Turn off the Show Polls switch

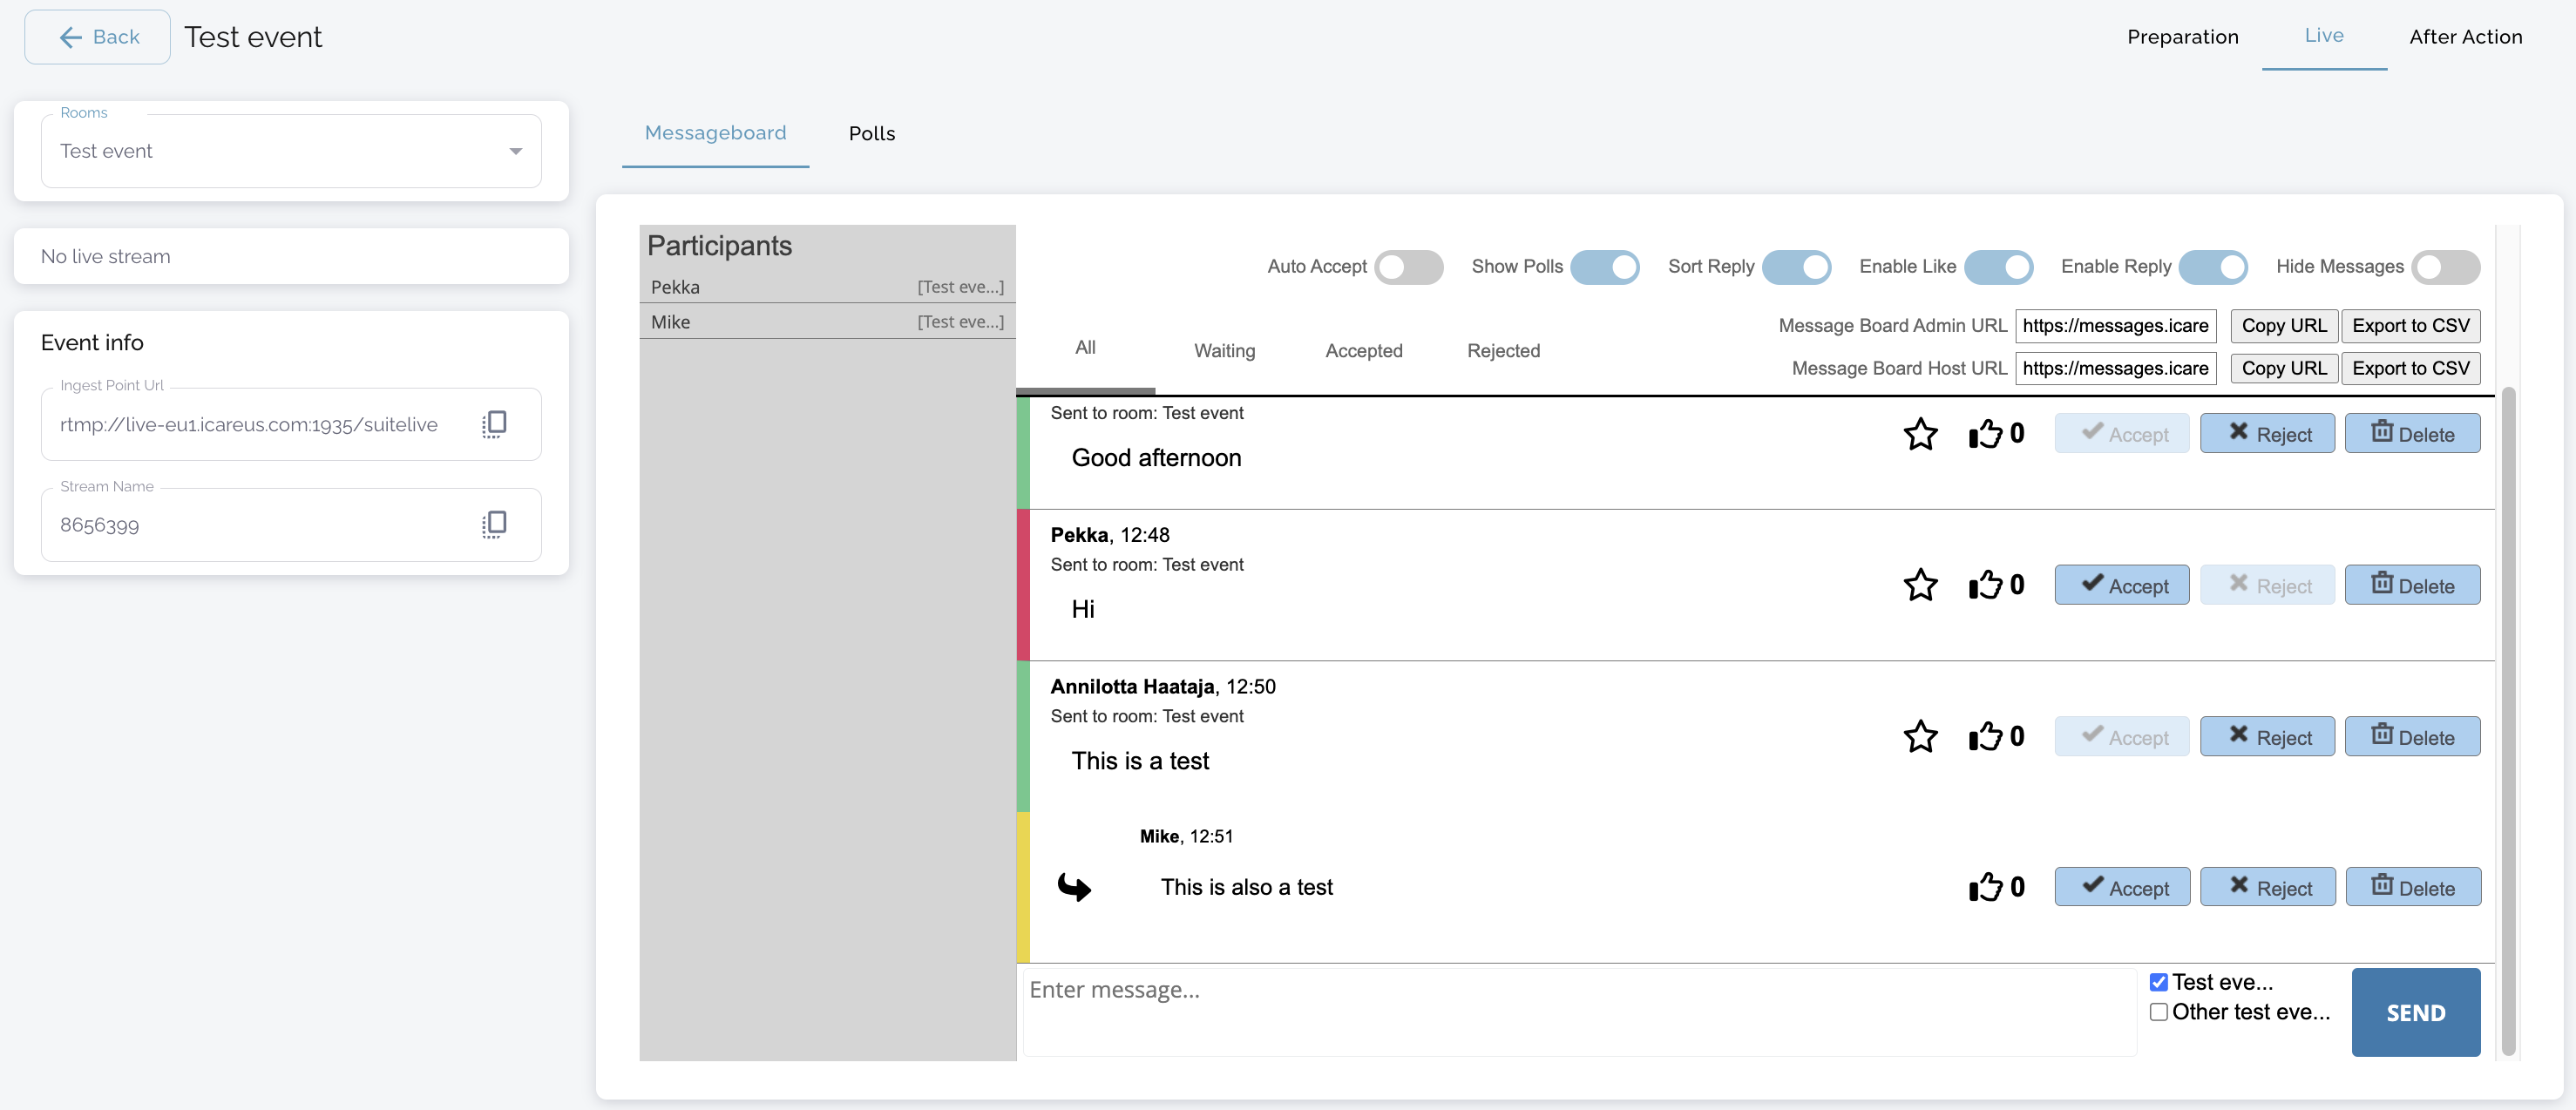(x=1604, y=267)
